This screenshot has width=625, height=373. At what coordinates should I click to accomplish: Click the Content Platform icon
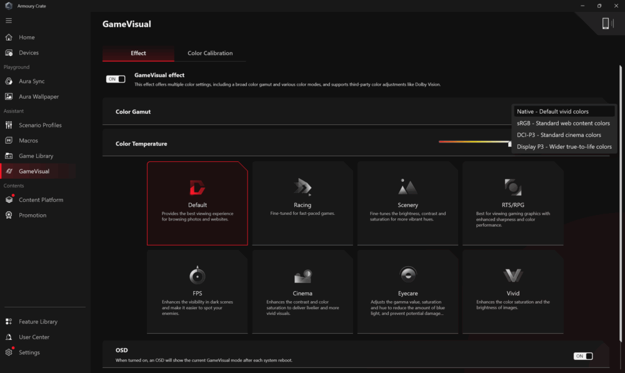point(9,200)
